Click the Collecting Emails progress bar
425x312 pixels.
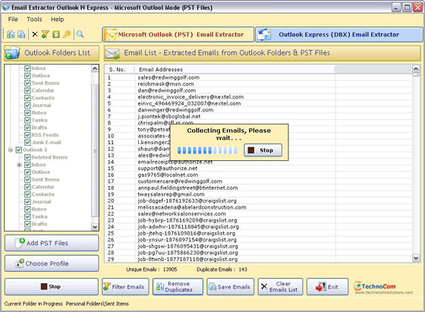point(207,150)
